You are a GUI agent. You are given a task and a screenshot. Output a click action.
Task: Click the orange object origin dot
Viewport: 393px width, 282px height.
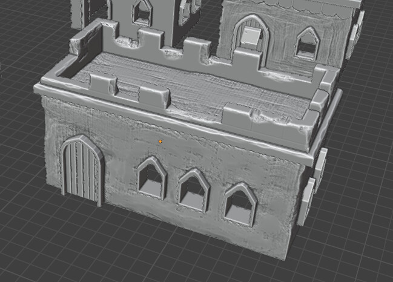(160, 141)
